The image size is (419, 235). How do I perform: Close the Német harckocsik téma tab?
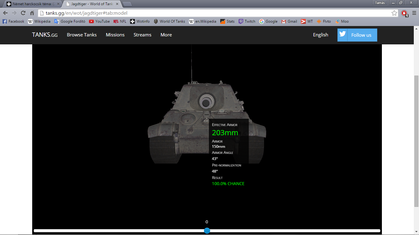pos(58,4)
